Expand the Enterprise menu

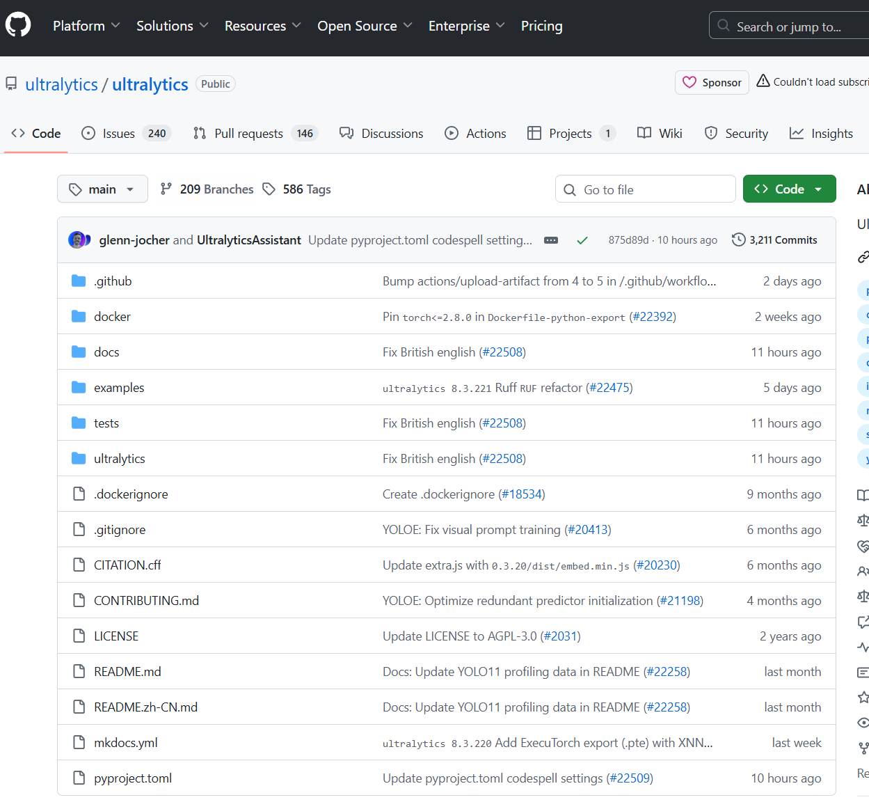(466, 26)
